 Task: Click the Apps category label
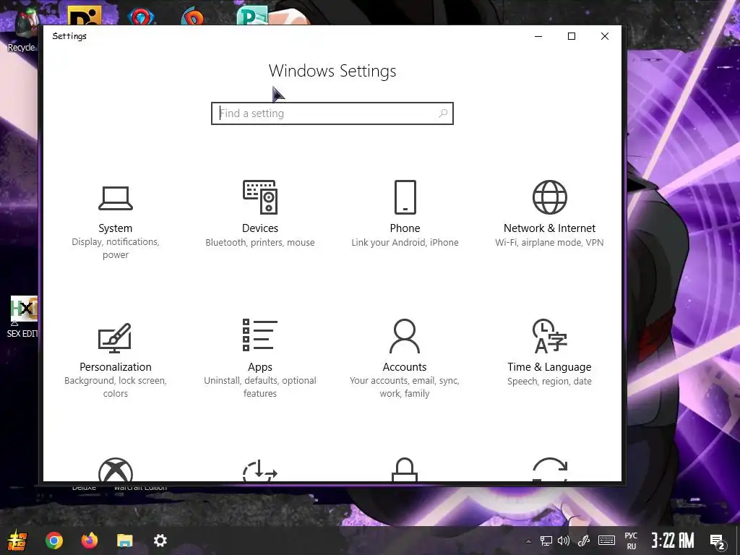[260, 367]
